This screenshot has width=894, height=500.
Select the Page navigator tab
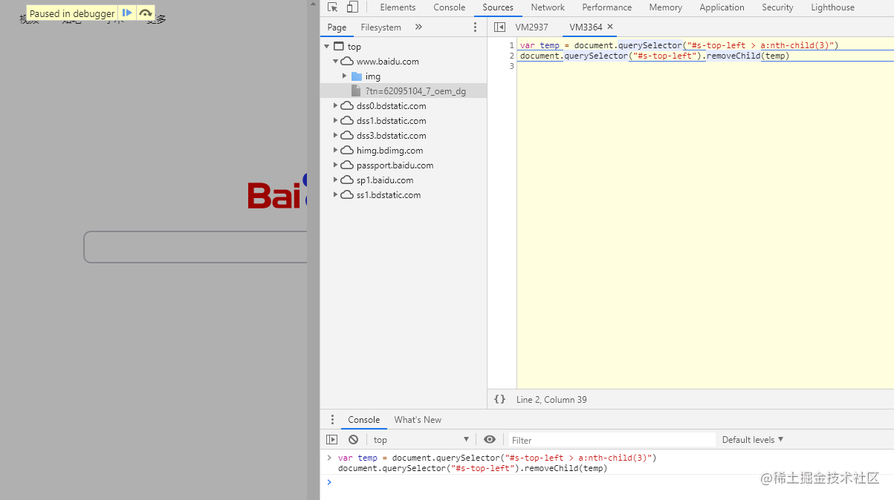tap(337, 27)
